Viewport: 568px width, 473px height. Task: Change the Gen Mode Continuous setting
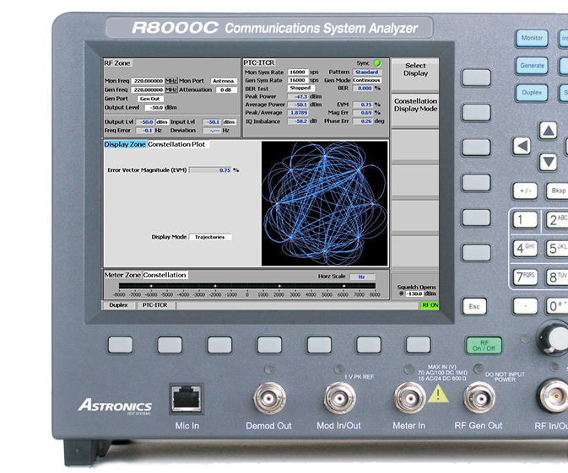pos(367,80)
